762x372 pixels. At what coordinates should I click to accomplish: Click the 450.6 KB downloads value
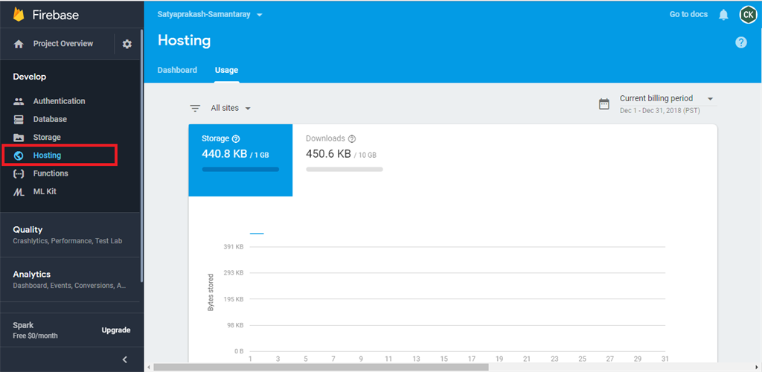pyautogui.click(x=328, y=155)
